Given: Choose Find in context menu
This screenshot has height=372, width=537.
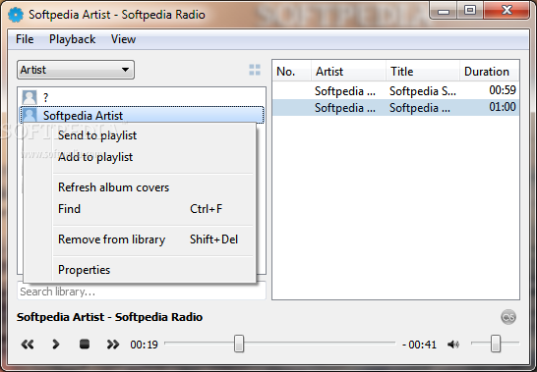Looking at the screenshot, I should pyautogui.click(x=140, y=209).
